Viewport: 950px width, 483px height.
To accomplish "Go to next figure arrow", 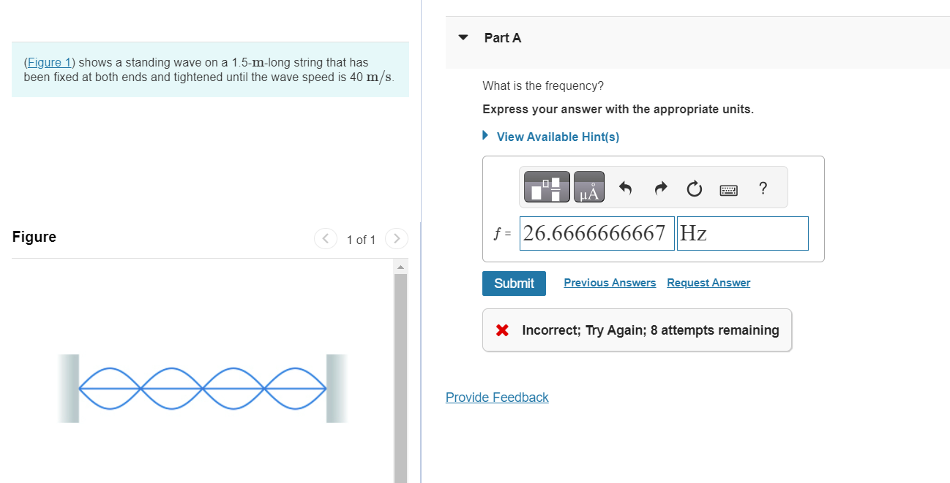I will pyautogui.click(x=396, y=239).
